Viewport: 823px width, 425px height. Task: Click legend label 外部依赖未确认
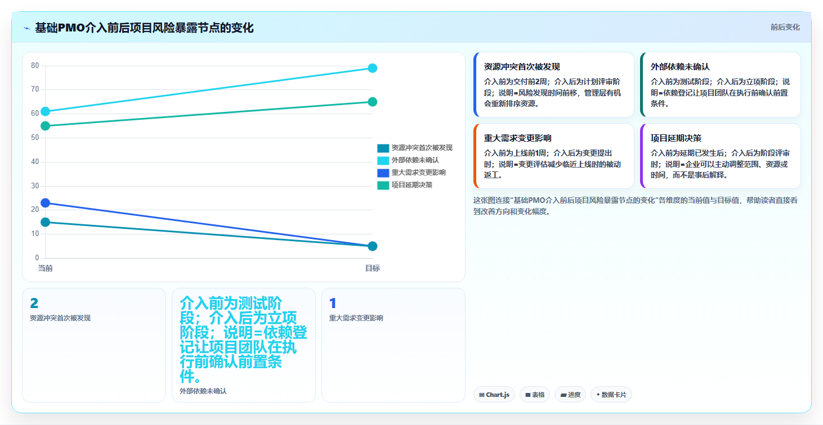click(x=415, y=160)
